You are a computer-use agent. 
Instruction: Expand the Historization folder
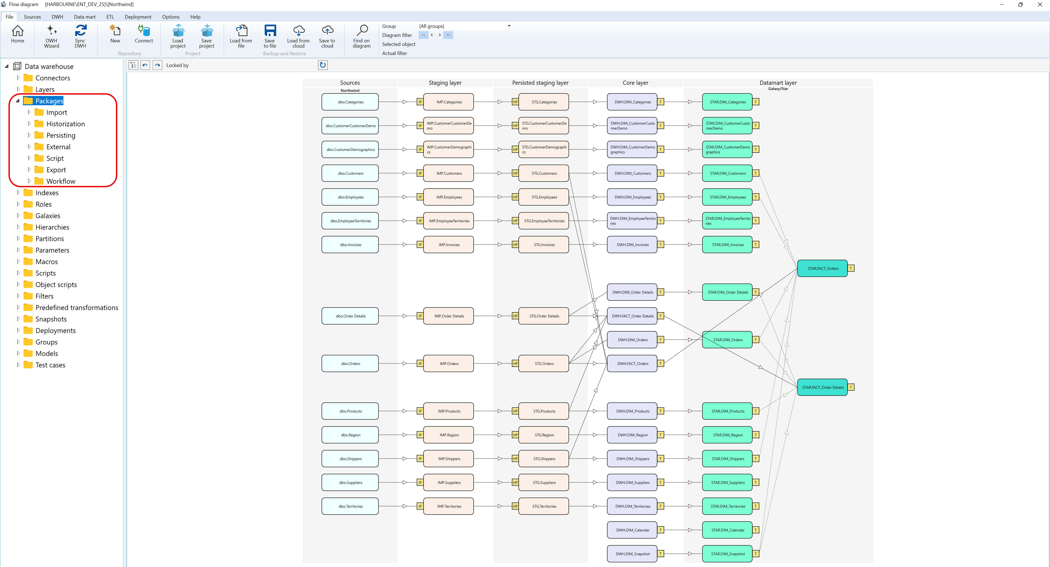[x=29, y=123]
